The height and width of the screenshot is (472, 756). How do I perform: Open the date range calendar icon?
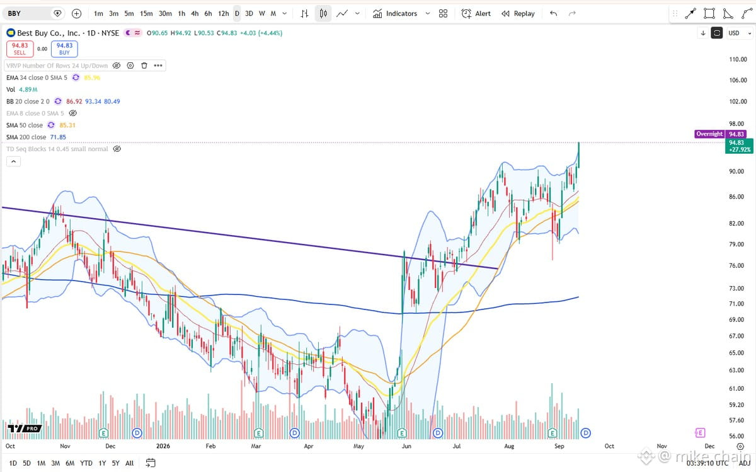pyautogui.click(x=151, y=463)
